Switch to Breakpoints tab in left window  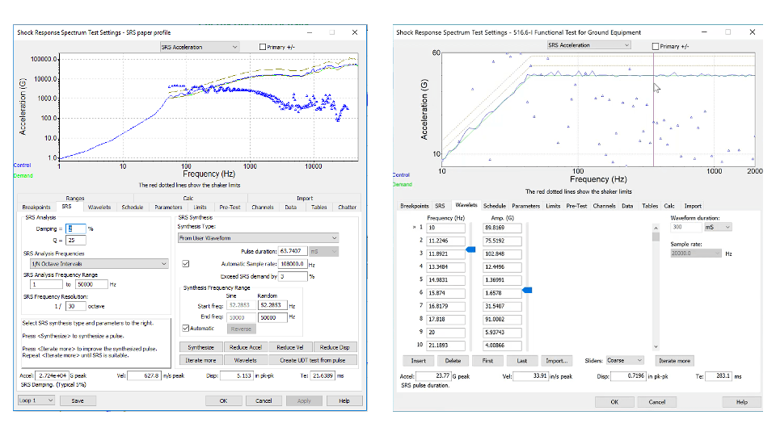tap(36, 208)
